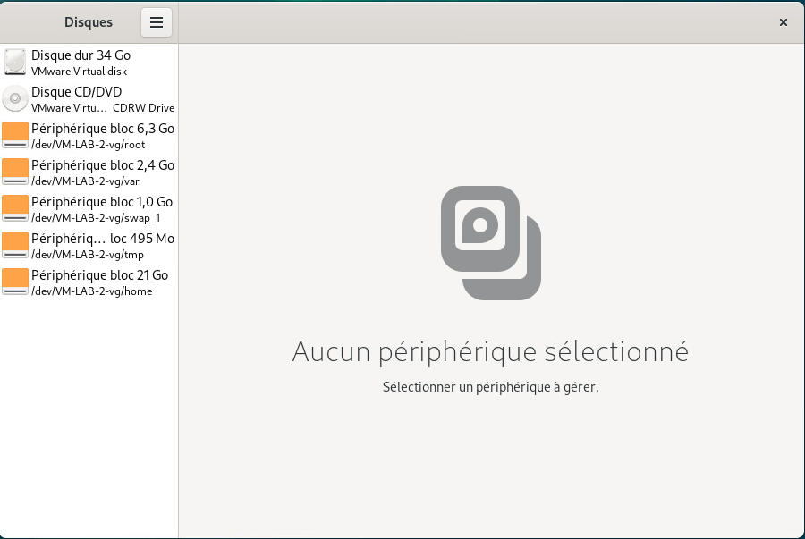Viewport: 805px width, 539px height.
Task: Select "Périphérique bloc 6,3 Go" device
Action: [102, 129]
